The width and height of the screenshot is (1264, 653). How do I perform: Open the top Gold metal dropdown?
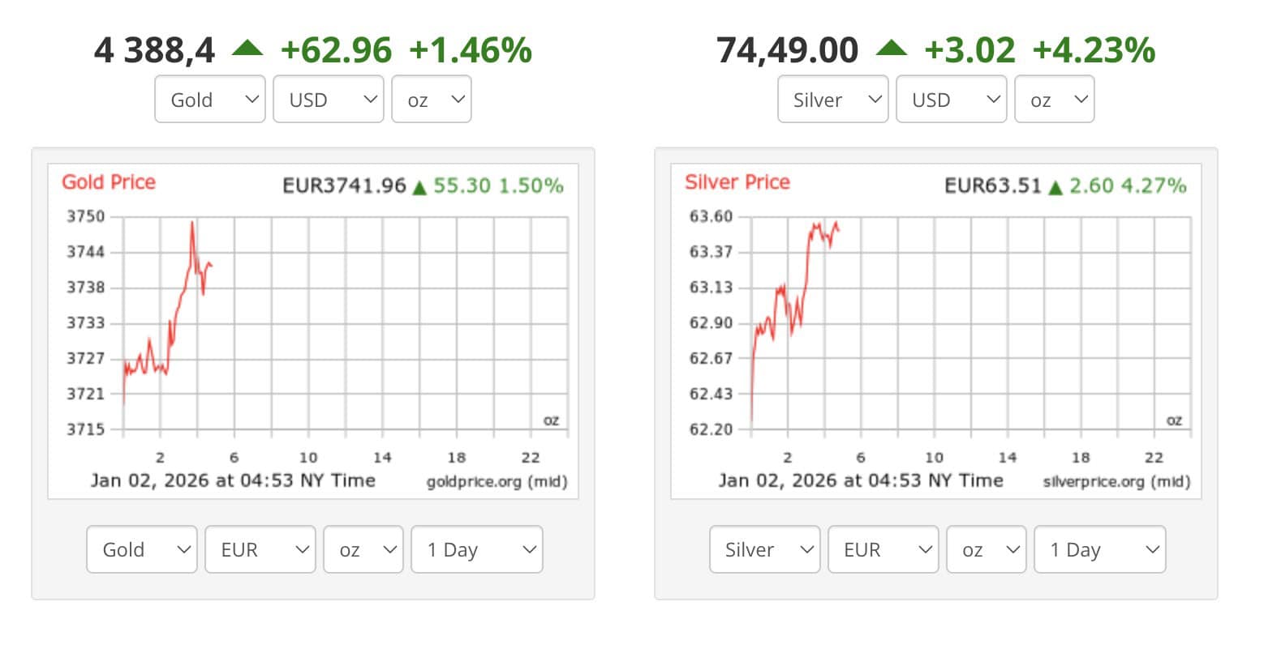[210, 100]
